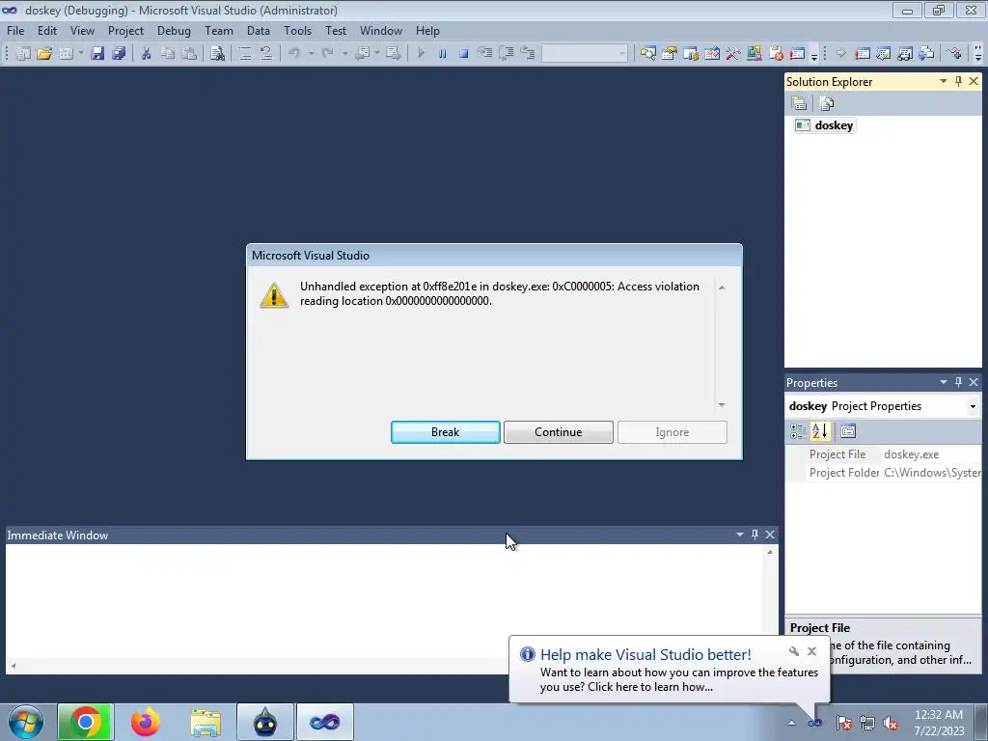Toggle Categorized view in Properties panel
Image resolution: width=988 pixels, height=741 pixels.
pos(798,431)
